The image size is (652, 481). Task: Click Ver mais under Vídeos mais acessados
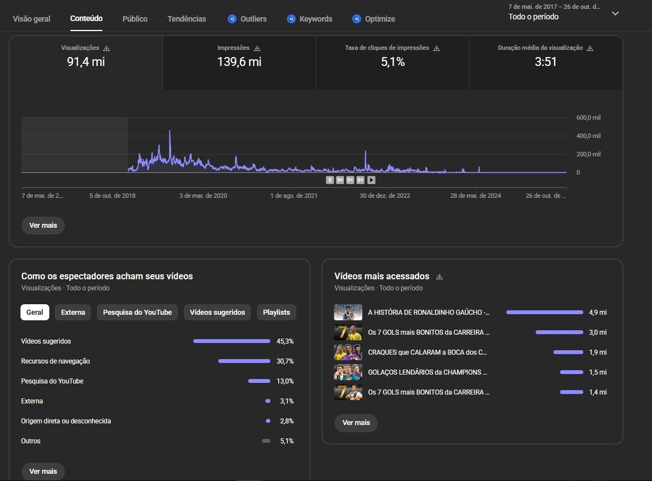356,423
